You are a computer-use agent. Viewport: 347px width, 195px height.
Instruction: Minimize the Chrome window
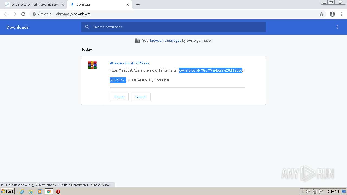324,2
